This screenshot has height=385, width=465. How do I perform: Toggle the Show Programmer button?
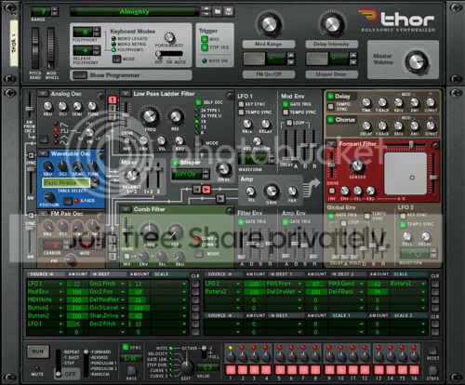80,75
